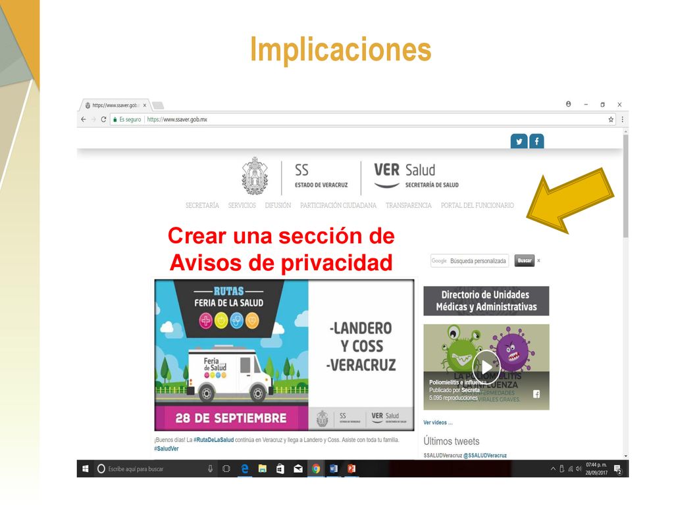Viewport: 674px width, 505px height.
Task: Open the Feria de la Salud banner
Action: 284,355
